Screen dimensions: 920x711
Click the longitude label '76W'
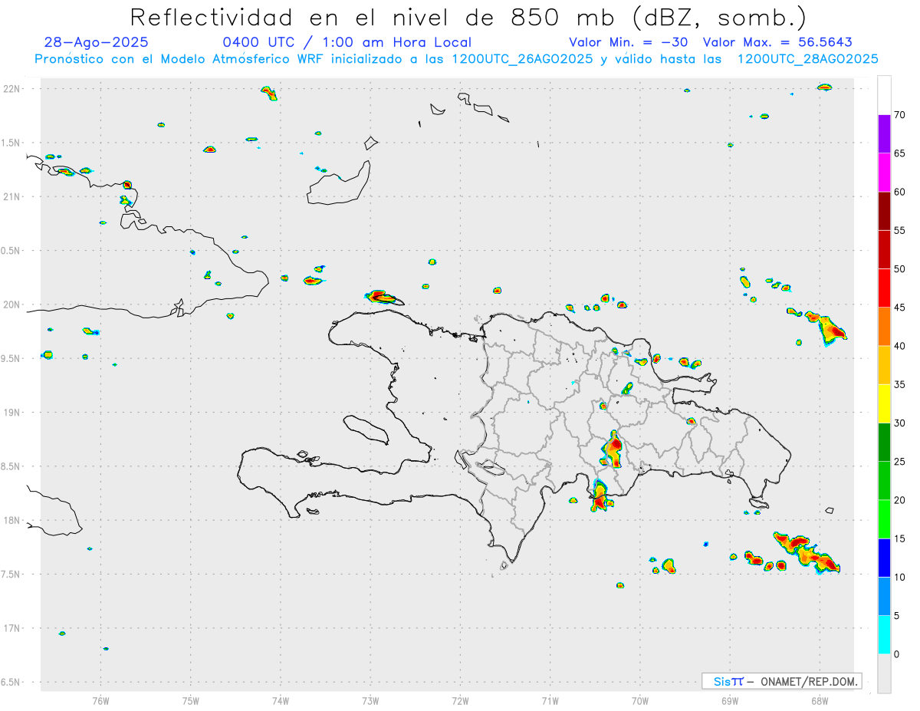100,700
